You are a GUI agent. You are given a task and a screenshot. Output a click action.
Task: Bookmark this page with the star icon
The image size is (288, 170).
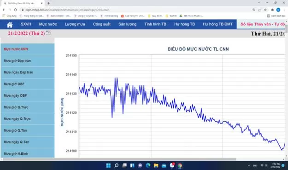265,10
